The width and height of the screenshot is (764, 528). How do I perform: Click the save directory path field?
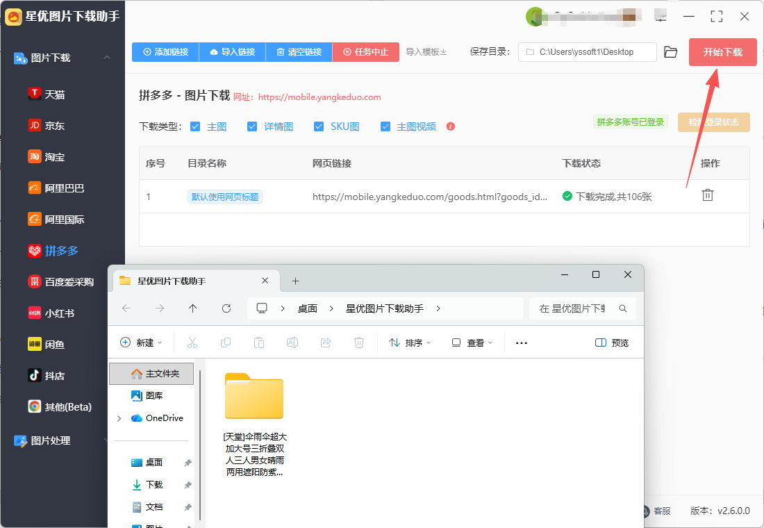(587, 52)
